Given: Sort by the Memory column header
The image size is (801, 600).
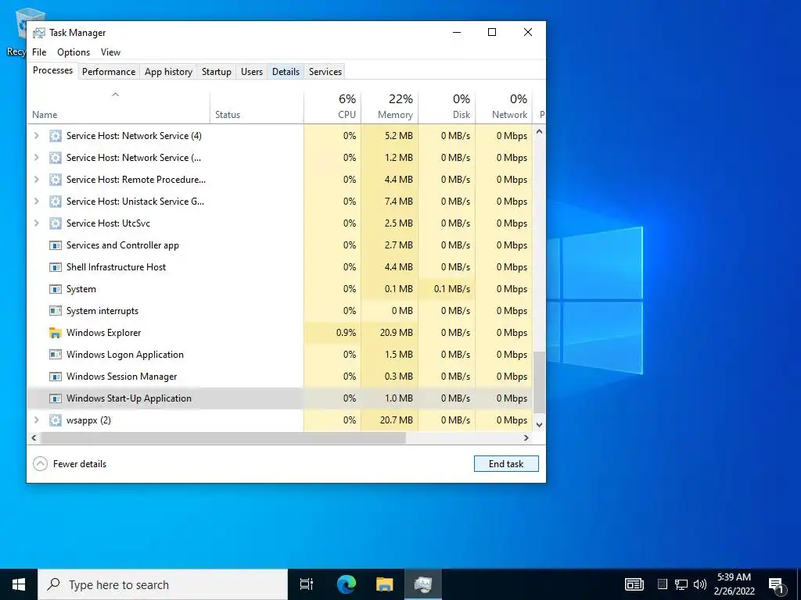Looking at the screenshot, I should [x=390, y=107].
